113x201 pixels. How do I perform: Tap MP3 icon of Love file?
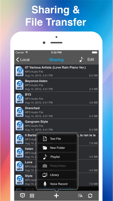[x=20, y=166]
